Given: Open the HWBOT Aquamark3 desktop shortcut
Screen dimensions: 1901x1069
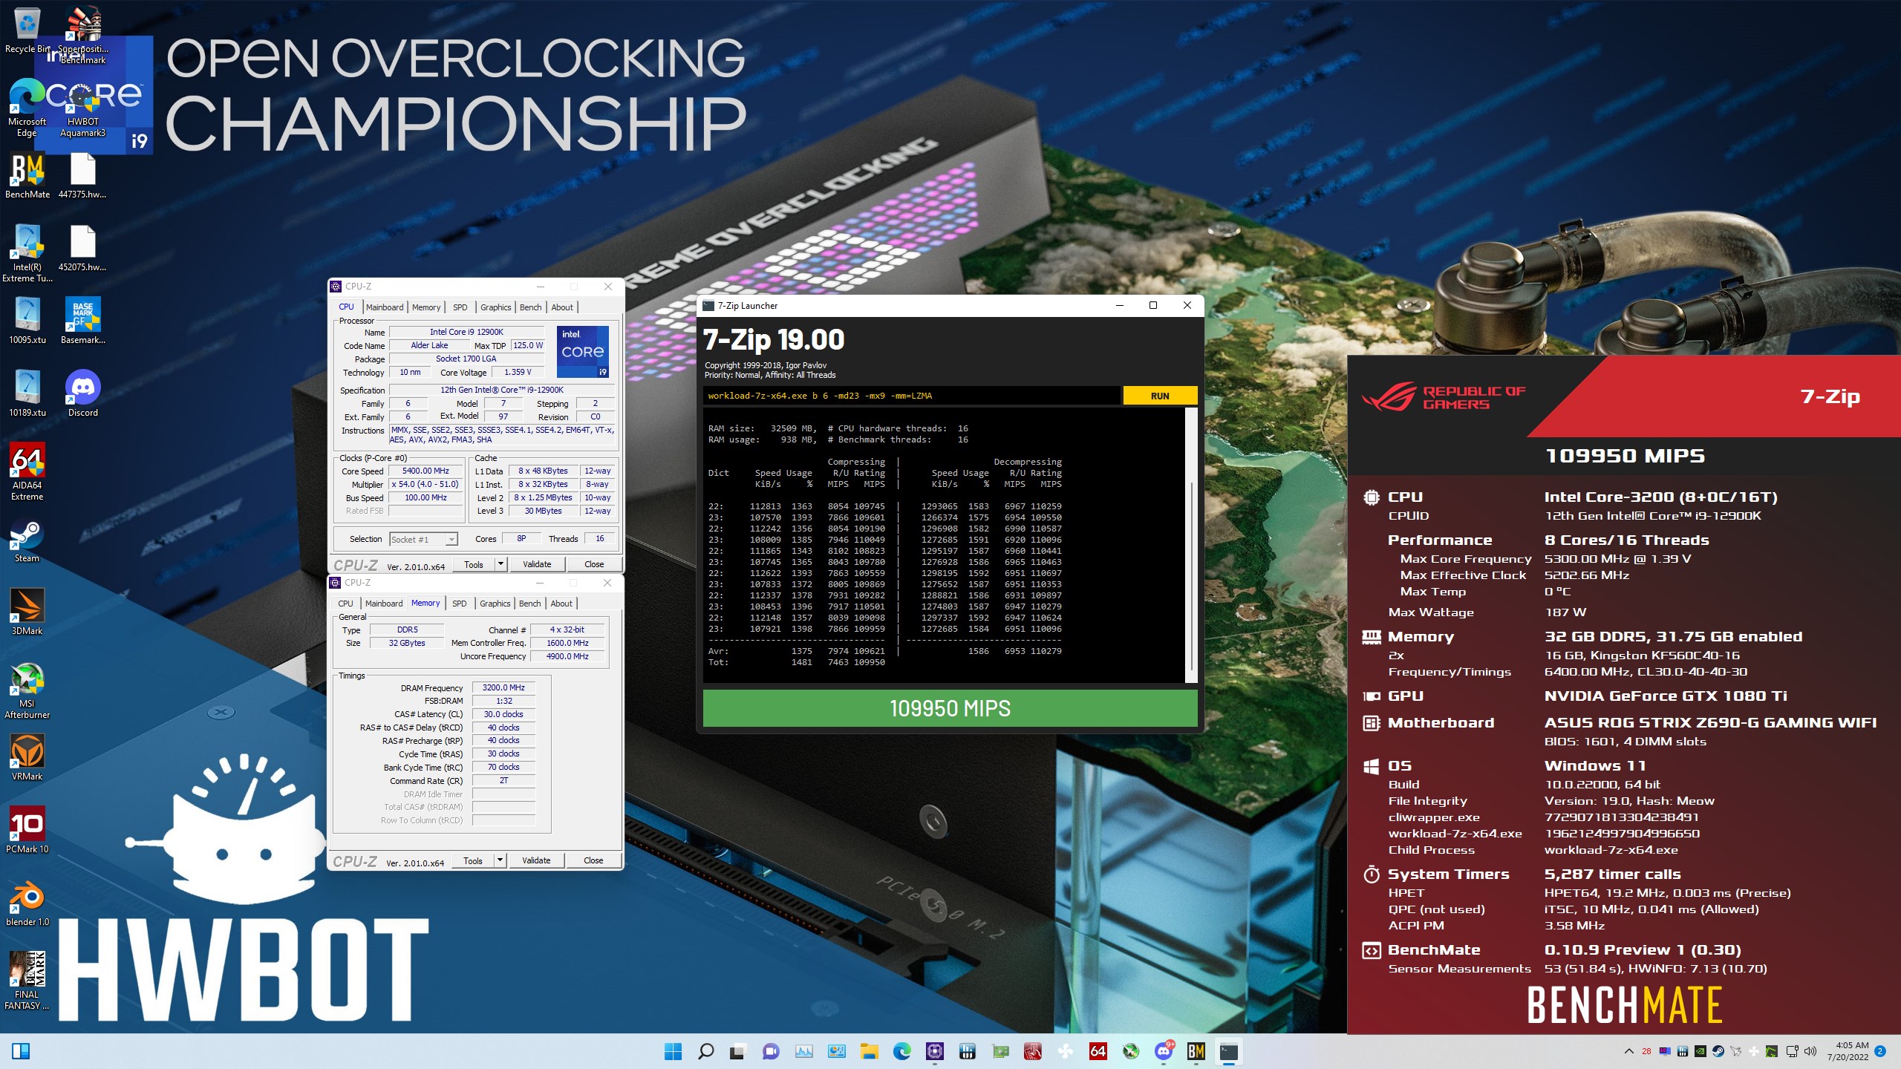Looking at the screenshot, I should click(83, 108).
